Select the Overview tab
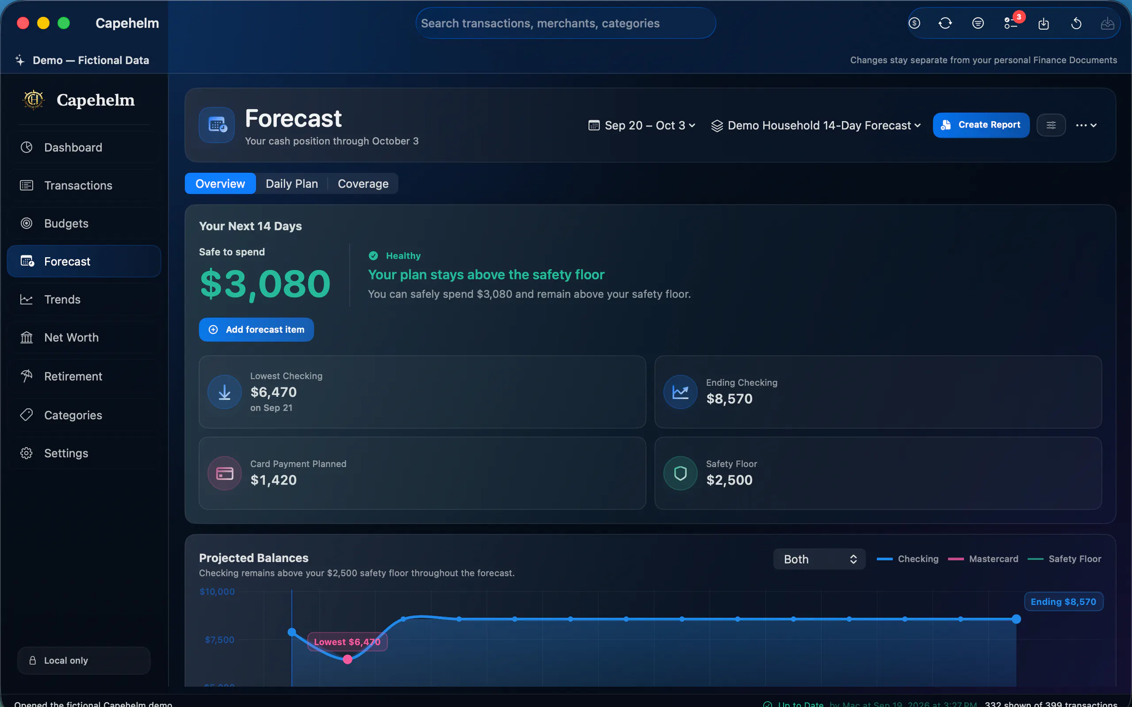 [x=220, y=183]
